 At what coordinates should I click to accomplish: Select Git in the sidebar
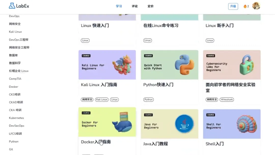(x=11, y=149)
